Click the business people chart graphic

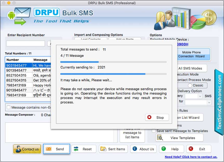(x=185, y=19)
